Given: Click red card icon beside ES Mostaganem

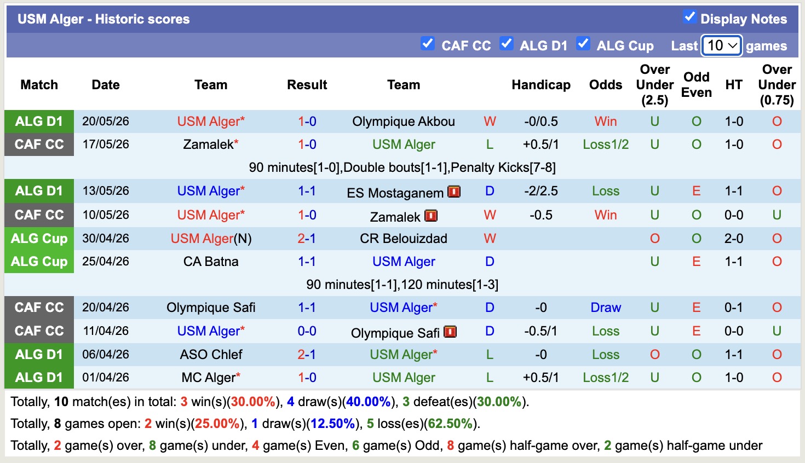Looking at the screenshot, I should [454, 192].
